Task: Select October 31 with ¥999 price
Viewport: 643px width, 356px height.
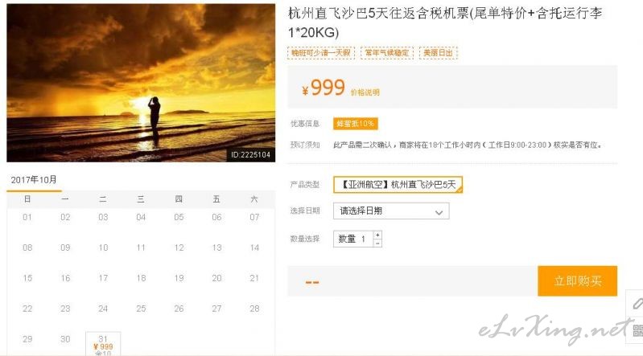Action: point(103,344)
